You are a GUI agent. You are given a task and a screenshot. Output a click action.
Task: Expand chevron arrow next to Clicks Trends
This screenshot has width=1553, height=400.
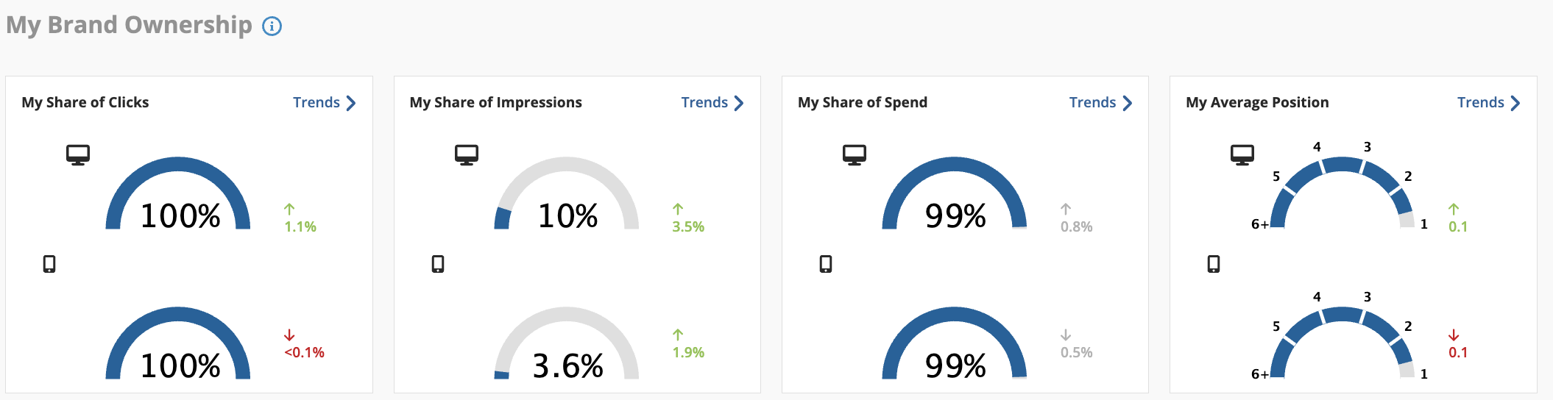click(x=351, y=103)
